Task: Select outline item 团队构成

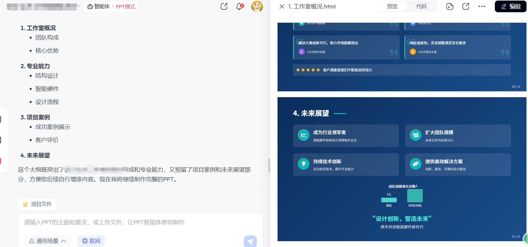Action: [x=47, y=38]
